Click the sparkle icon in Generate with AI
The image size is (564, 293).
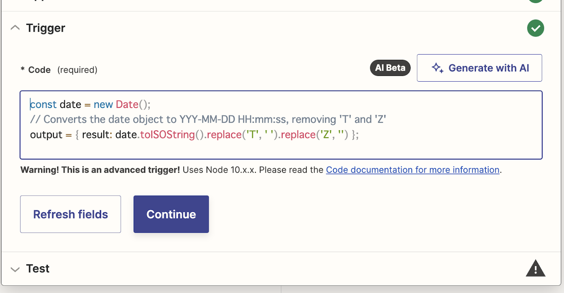tap(437, 68)
